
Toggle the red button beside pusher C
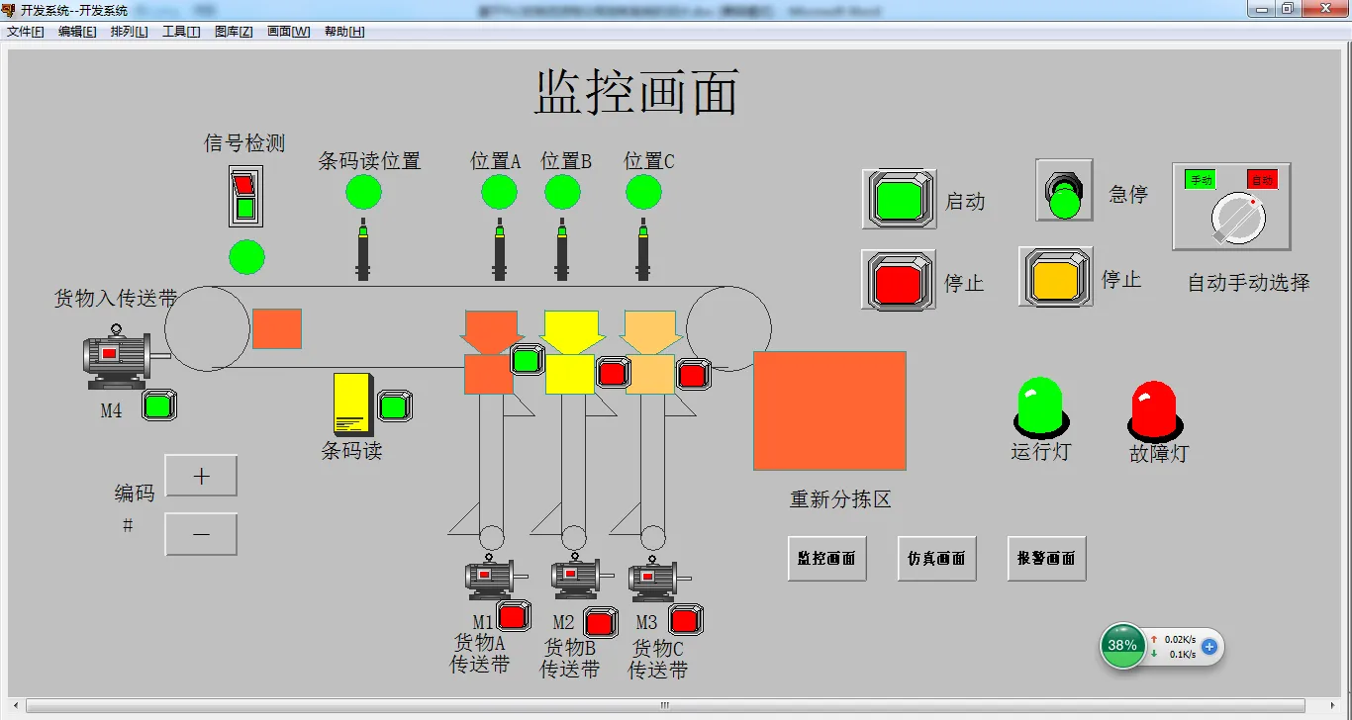[693, 373]
